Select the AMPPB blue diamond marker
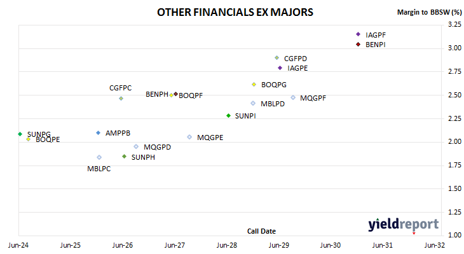This screenshot has height=254, width=464. 99,133
